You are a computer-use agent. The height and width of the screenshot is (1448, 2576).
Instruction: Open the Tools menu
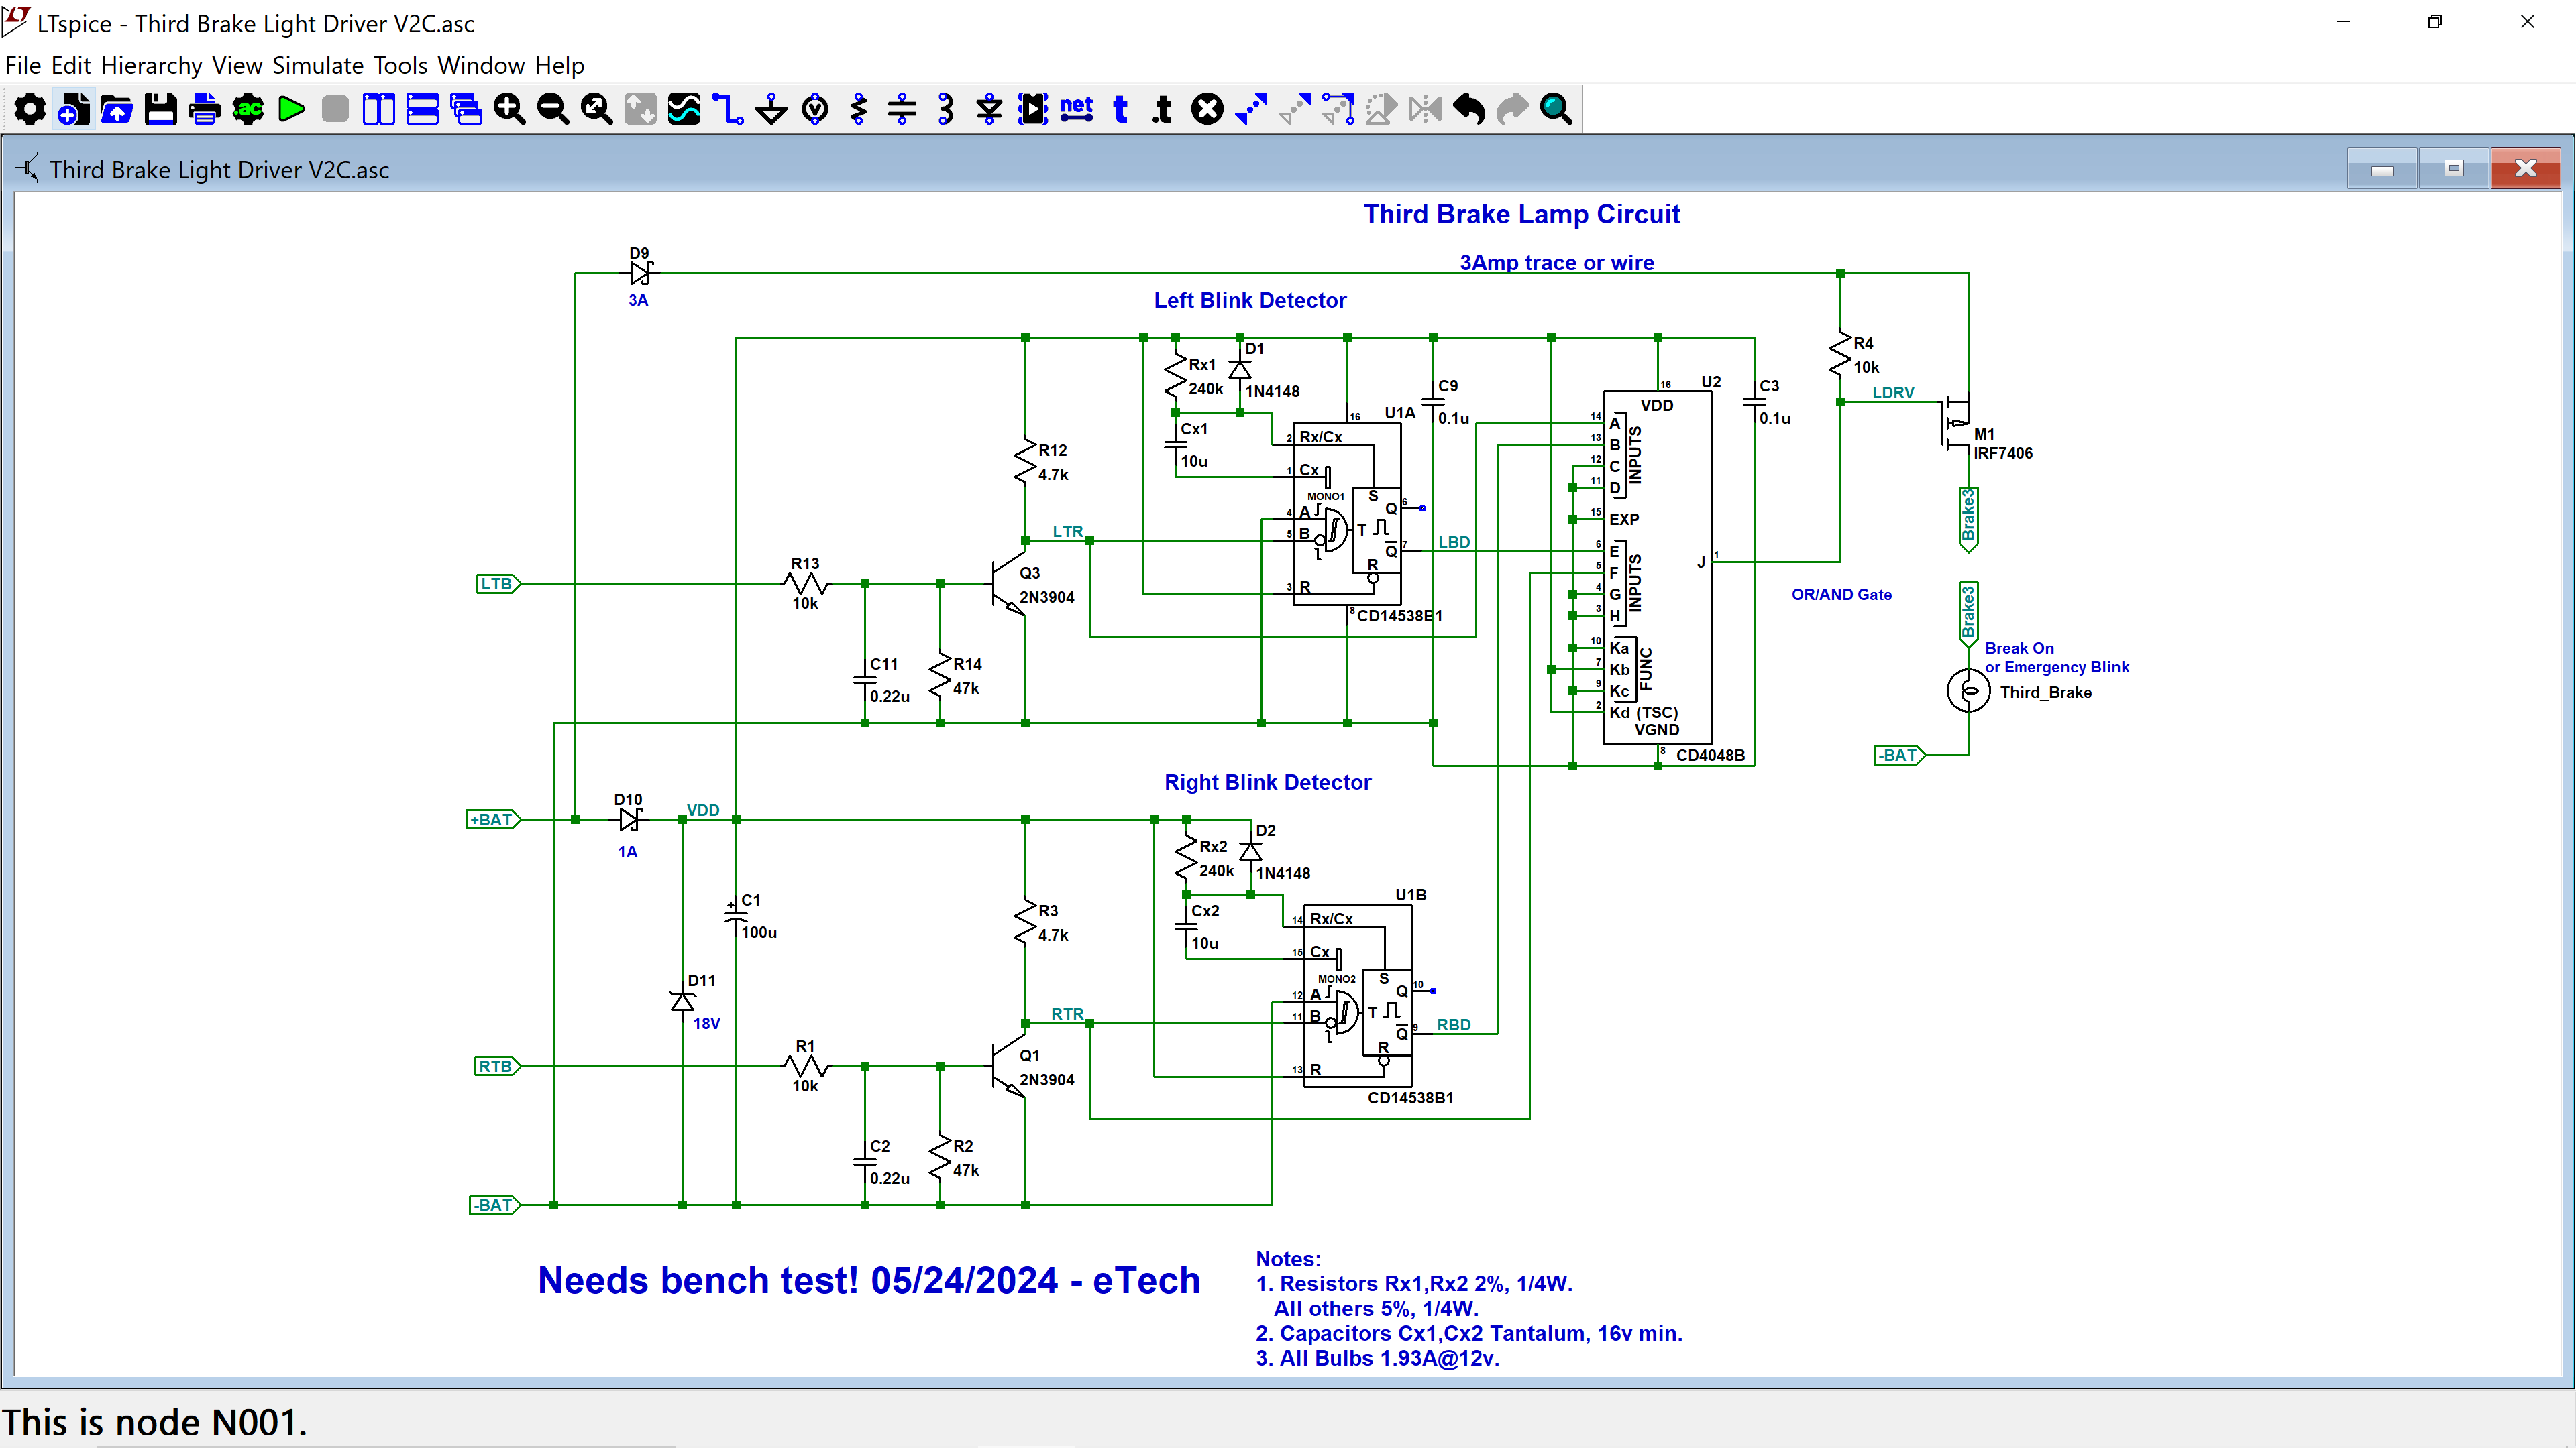(x=401, y=65)
